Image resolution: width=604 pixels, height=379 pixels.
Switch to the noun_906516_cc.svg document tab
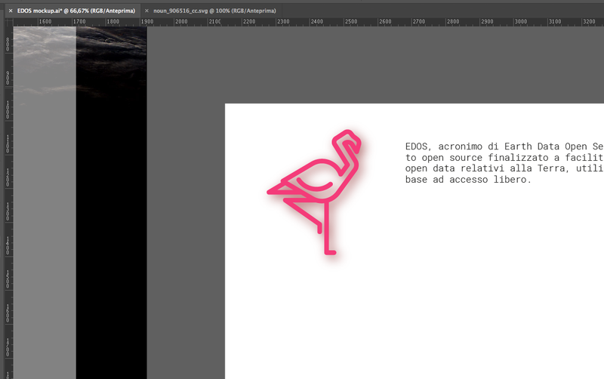pyautogui.click(x=214, y=11)
